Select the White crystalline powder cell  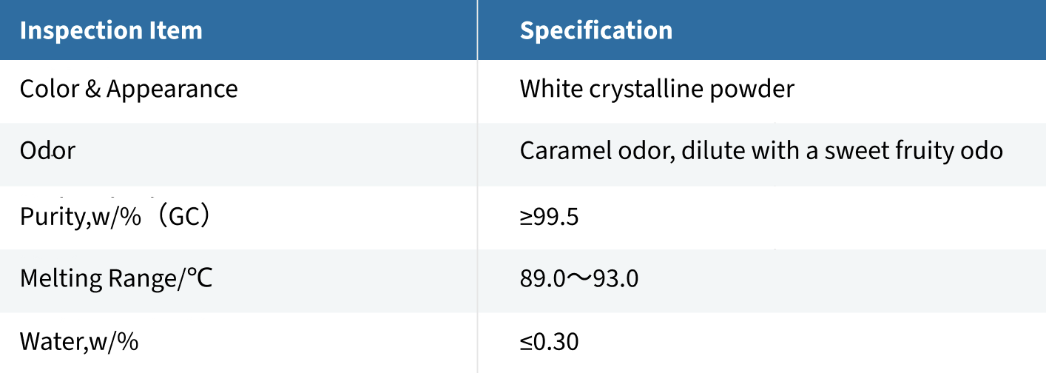[657, 90]
